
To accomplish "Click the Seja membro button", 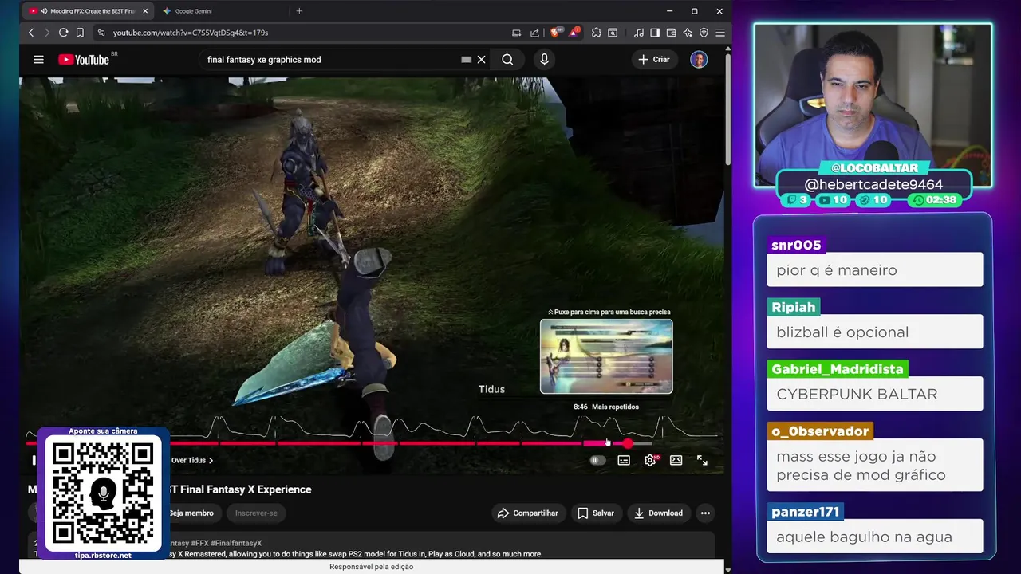I will tap(191, 513).
